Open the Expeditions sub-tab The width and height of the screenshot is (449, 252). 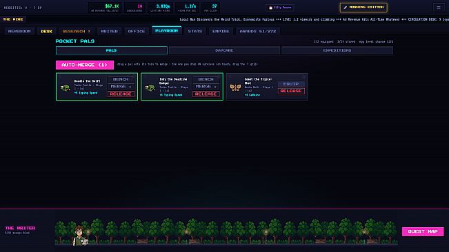337,50
